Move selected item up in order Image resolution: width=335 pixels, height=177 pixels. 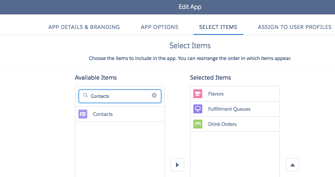(292, 165)
